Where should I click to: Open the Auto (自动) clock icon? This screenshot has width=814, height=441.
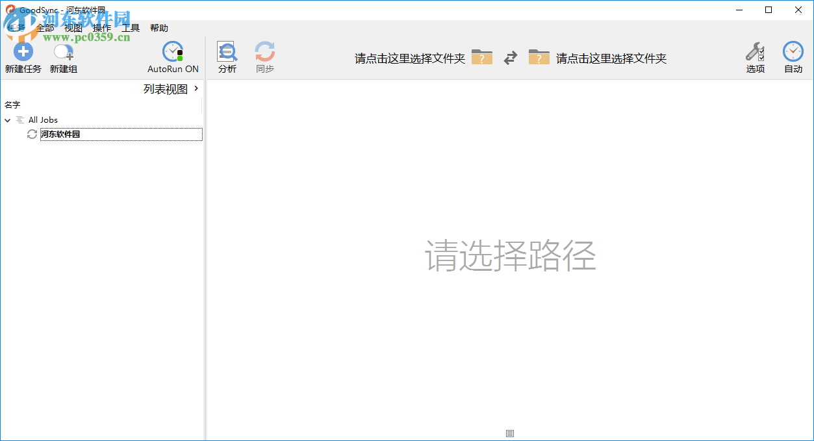coord(793,52)
